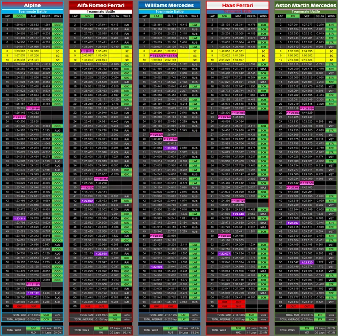
Task: Click Aston Martin total average -0.070/lap
Action: tap(307, 319)
